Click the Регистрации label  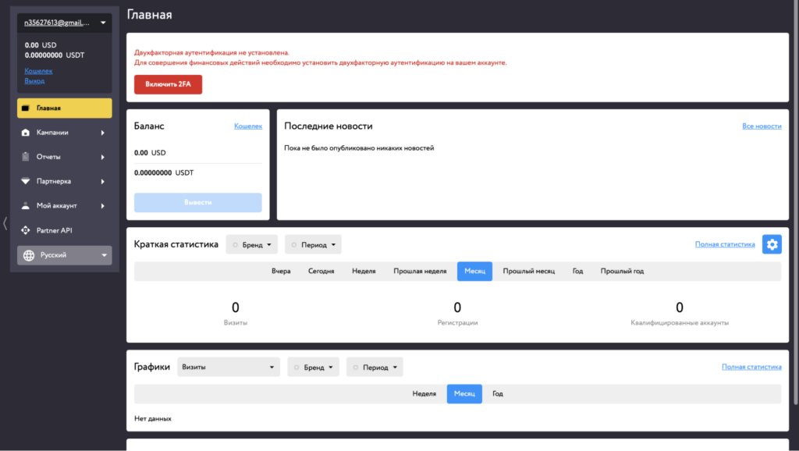[457, 322]
